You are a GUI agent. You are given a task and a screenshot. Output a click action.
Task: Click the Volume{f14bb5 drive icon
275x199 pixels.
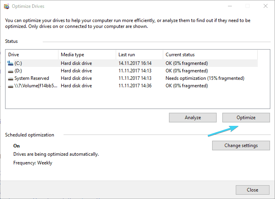11,86
